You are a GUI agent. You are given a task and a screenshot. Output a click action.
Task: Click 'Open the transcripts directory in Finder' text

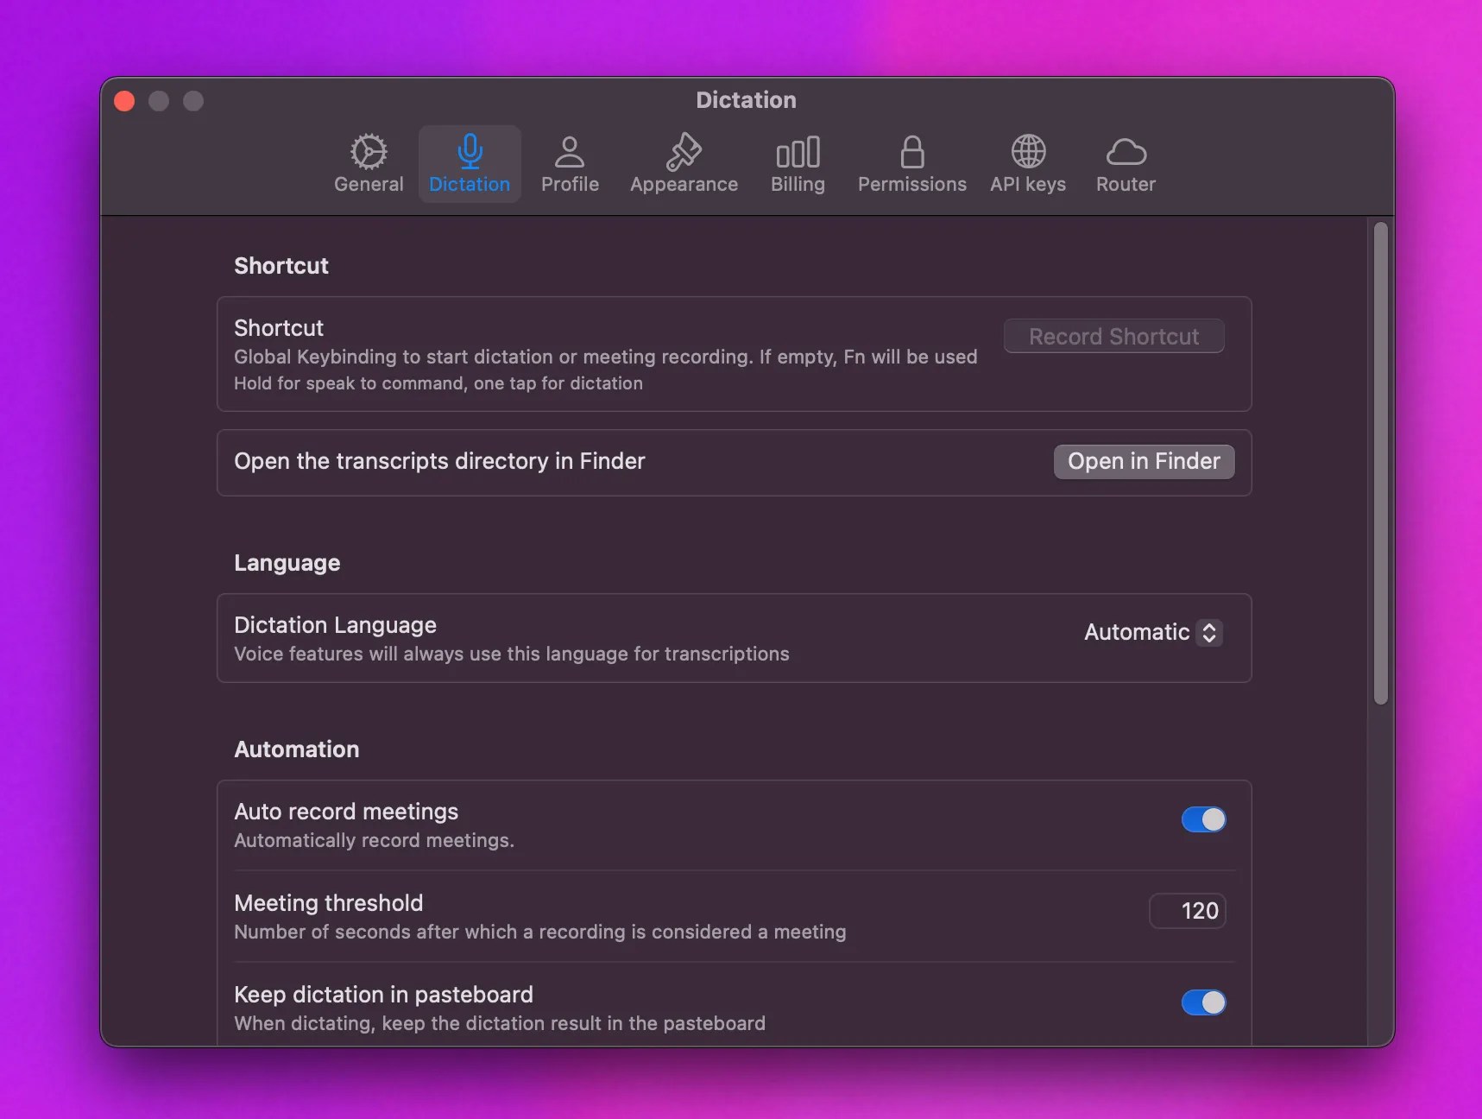439,461
